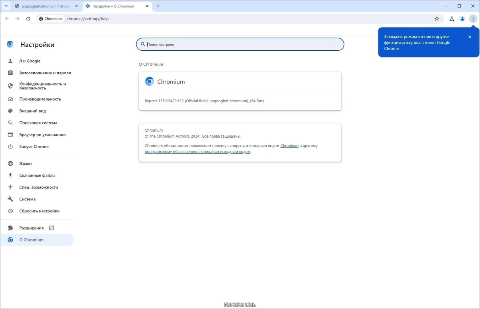This screenshot has width=480, height=309.
Task: Select the Настройки – О Chromium tab
Action: pyautogui.click(x=118, y=6)
